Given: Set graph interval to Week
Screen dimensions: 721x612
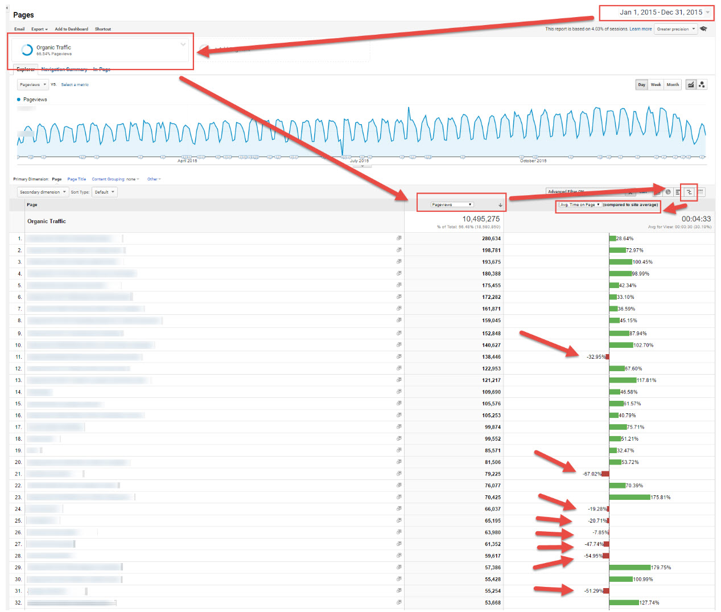Looking at the screenshot, I should click(656, 85).
